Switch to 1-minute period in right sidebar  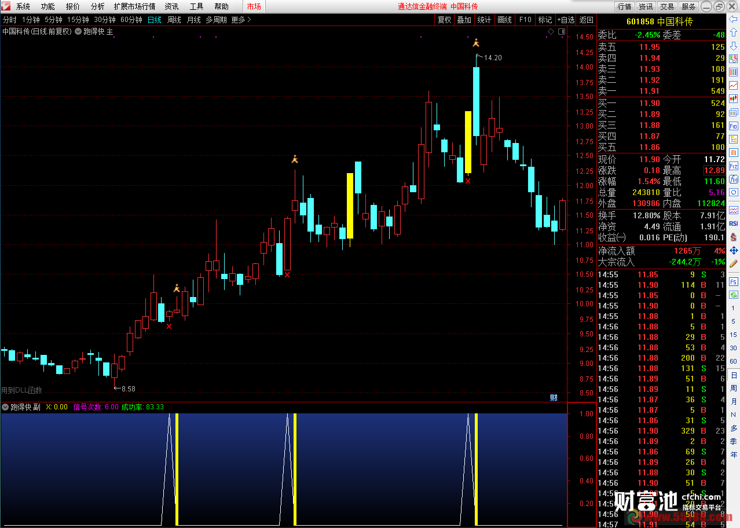pos(734,308)
